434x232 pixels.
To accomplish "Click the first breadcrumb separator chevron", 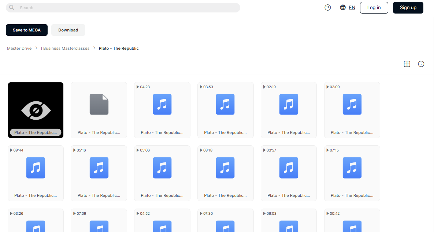I will 36,48.
